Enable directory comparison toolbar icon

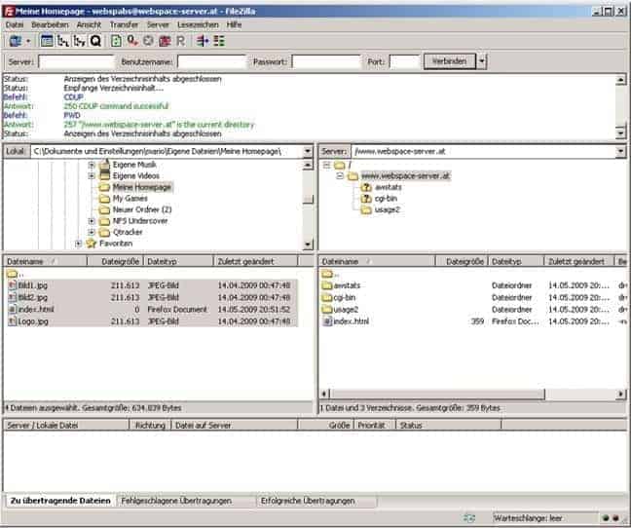point(203,41)
